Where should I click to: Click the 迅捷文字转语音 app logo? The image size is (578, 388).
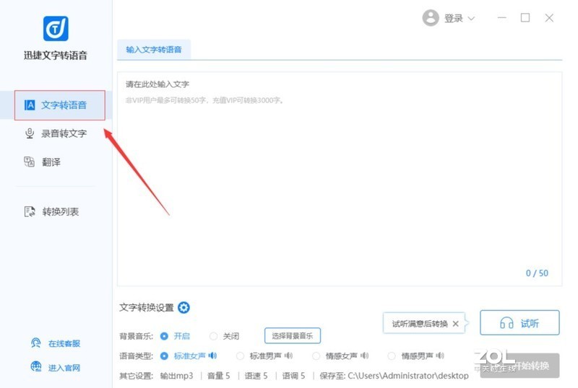(x=56, y=28)
